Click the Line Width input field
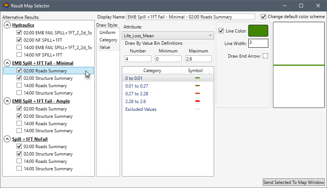The height and width of the screenshot is (188, 327). 258,43
